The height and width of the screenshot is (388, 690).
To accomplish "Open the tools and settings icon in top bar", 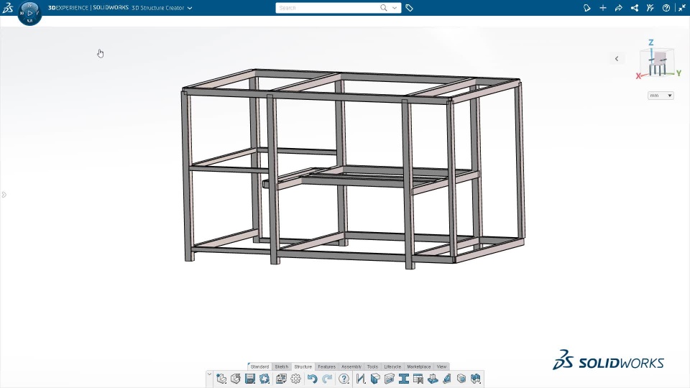I will [x=650, y=8].
